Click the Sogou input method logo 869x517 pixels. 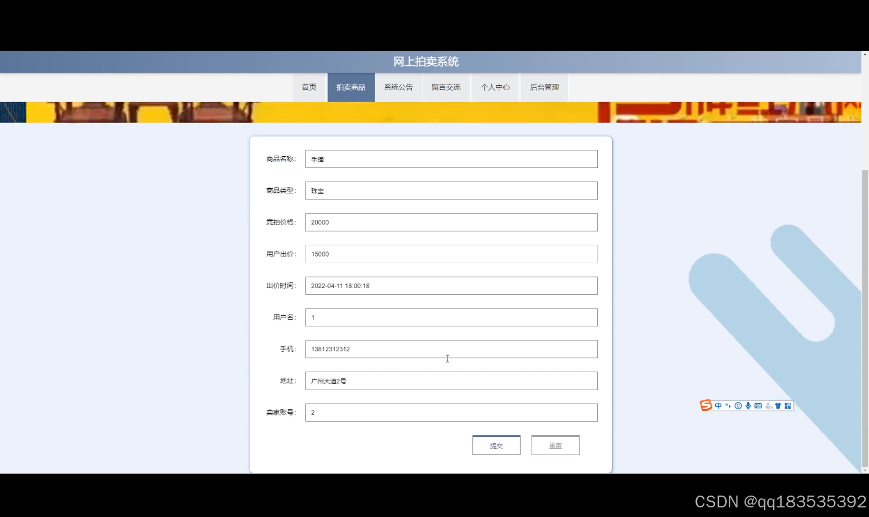(706, 405)
